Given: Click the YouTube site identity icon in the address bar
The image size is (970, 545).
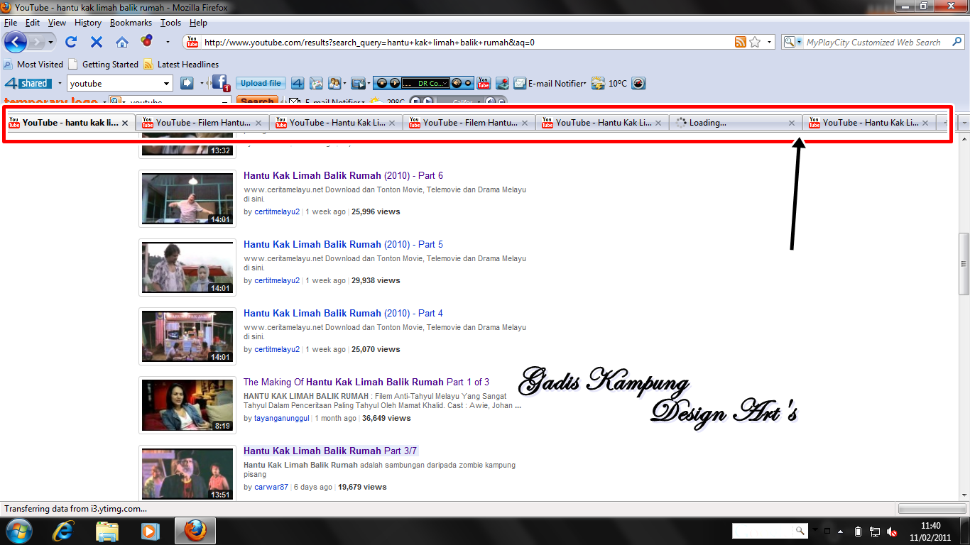Looking at the screenshot, I should click(192, 43).
